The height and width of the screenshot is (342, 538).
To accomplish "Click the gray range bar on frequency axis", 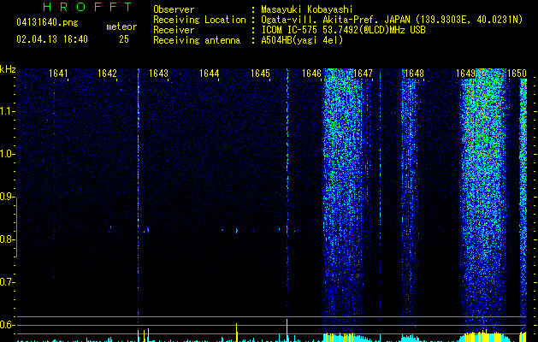I will (16, 227).
